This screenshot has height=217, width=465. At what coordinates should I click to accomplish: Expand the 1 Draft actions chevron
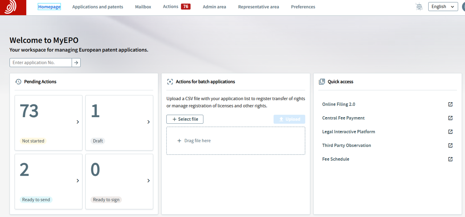[x=149, y=122]
